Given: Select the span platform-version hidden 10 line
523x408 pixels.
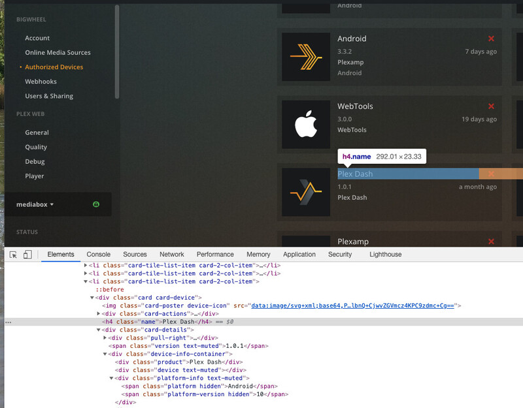Looking at the screenshot, I should click(205, 394).
